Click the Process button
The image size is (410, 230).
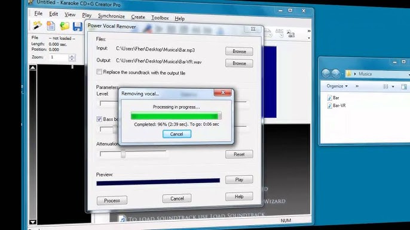(x=112, y=201)
